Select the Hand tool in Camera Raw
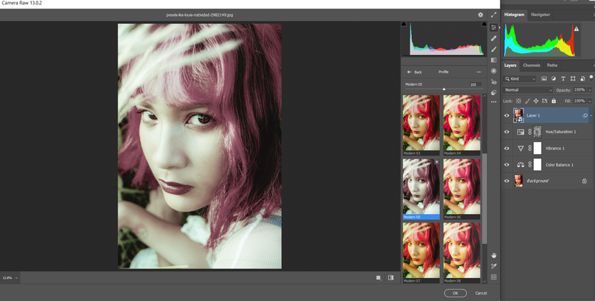 [x=493, y=255]
